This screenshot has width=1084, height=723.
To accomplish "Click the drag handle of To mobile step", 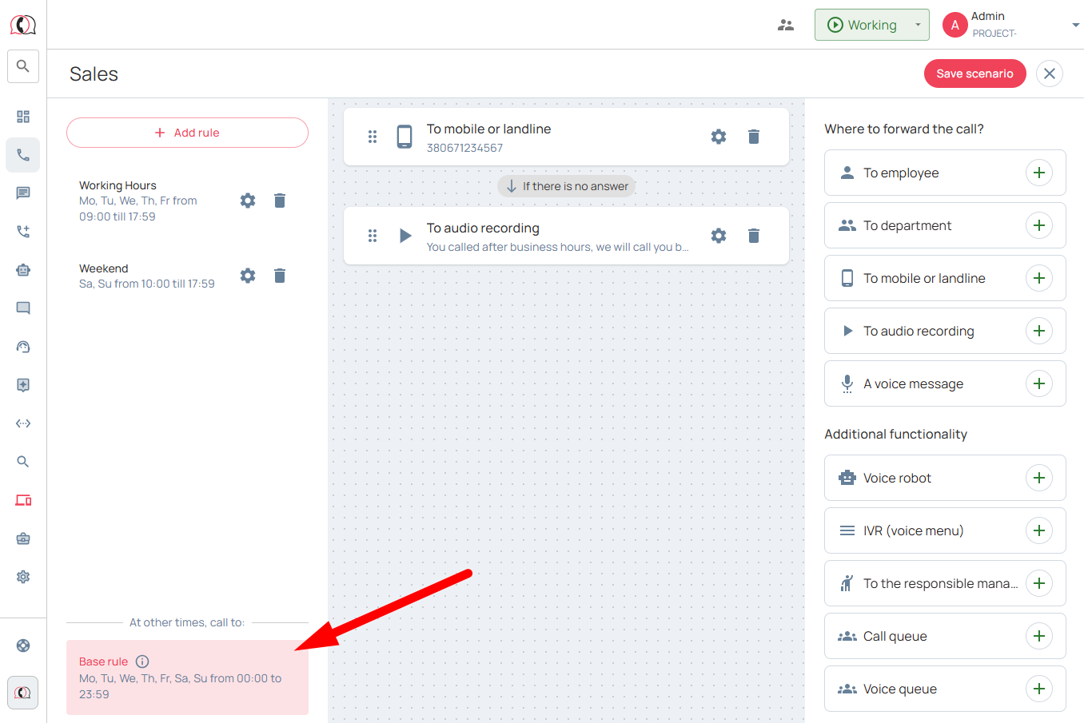I will pos(373,137).
